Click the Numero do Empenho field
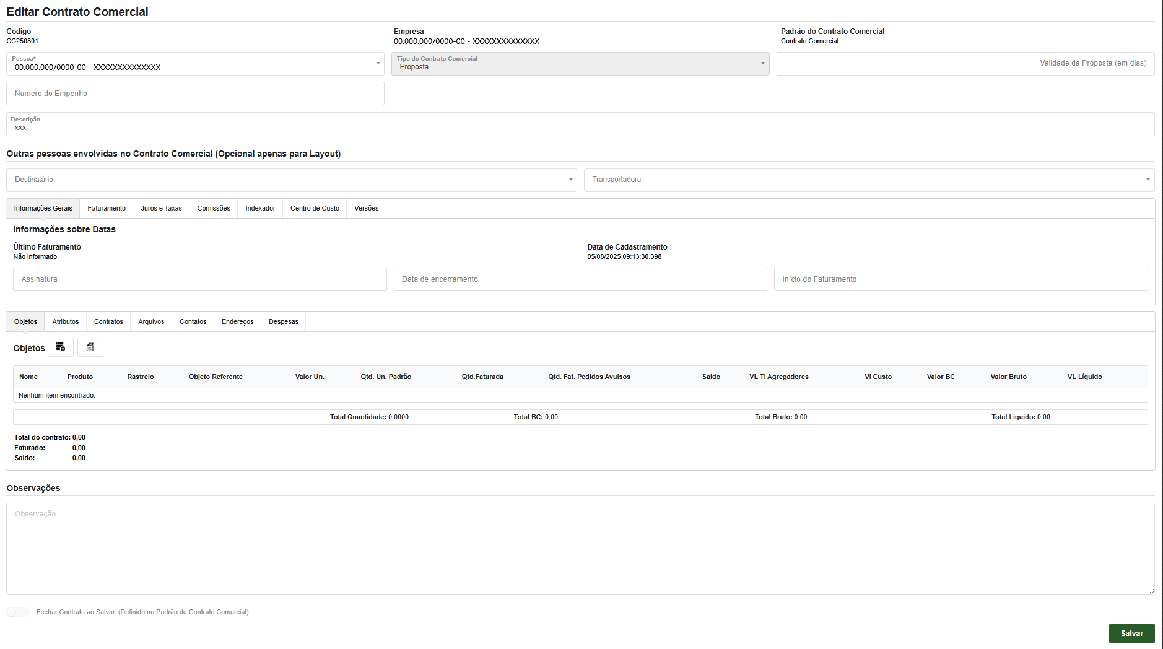This screenshot has width=1163, height=649. [x=195, y=94]
